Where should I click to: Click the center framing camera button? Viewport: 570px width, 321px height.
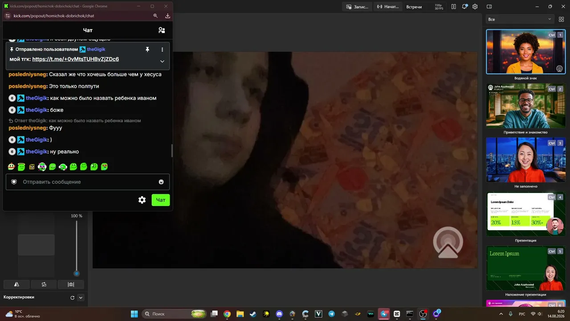(x=71, y=284)
